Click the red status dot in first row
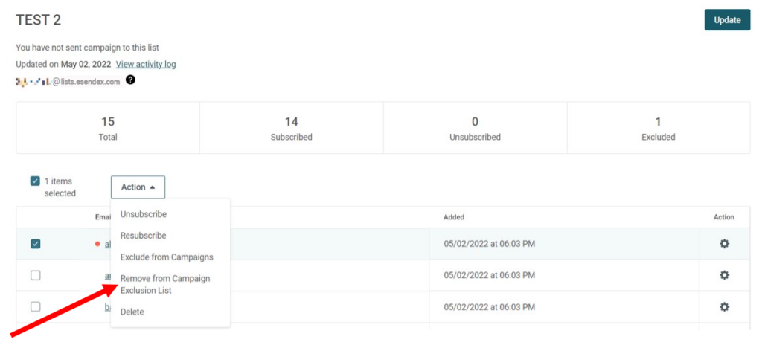762x348 pixels. 97,244
